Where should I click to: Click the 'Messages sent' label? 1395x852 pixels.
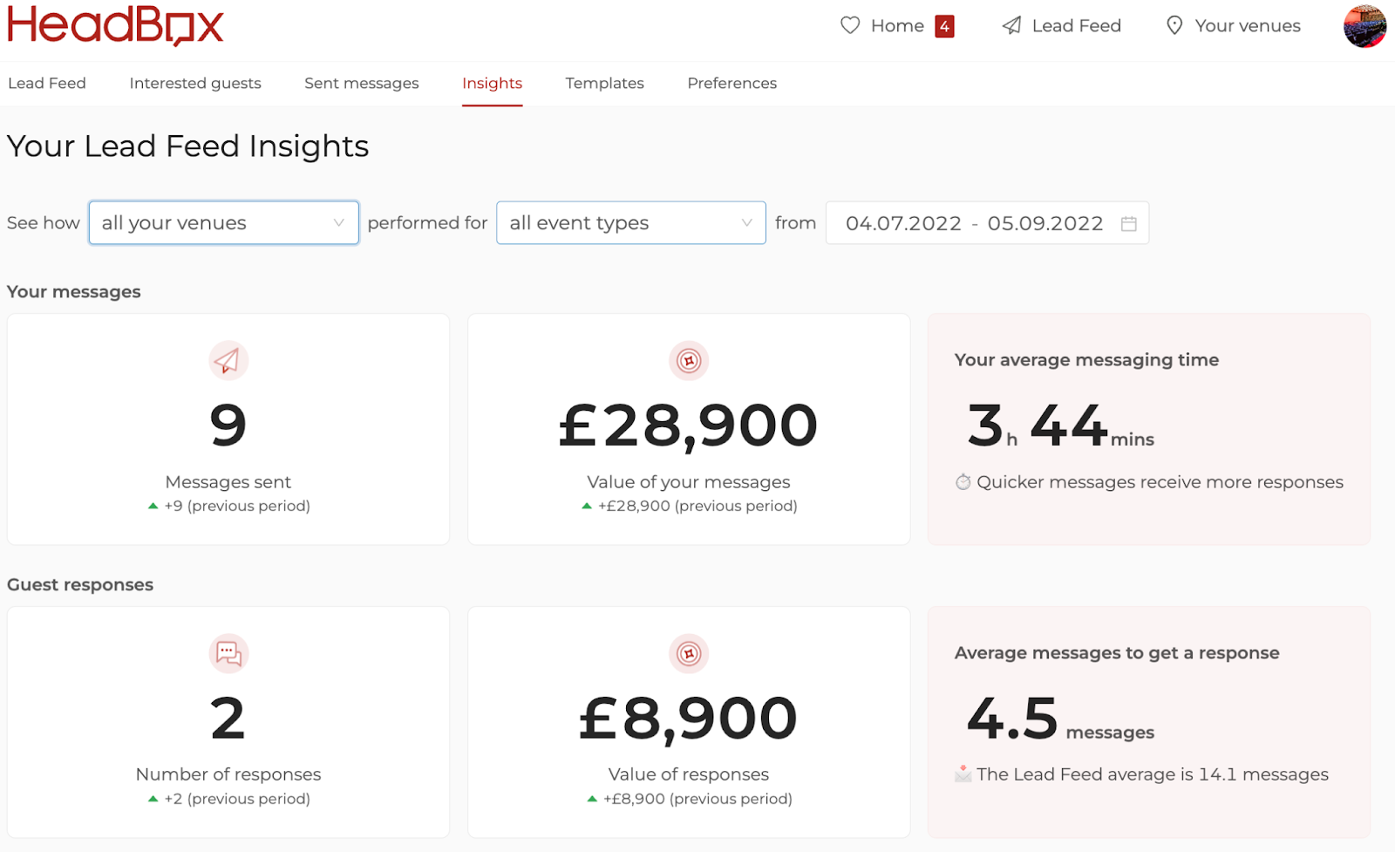(x=228, y=482)
